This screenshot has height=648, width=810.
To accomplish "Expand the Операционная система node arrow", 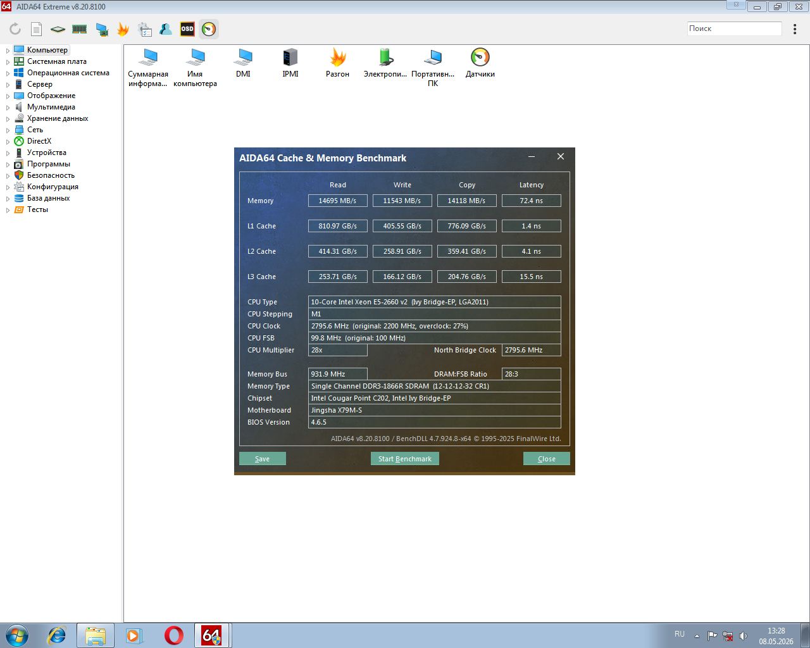I will [x=8, y=73].
